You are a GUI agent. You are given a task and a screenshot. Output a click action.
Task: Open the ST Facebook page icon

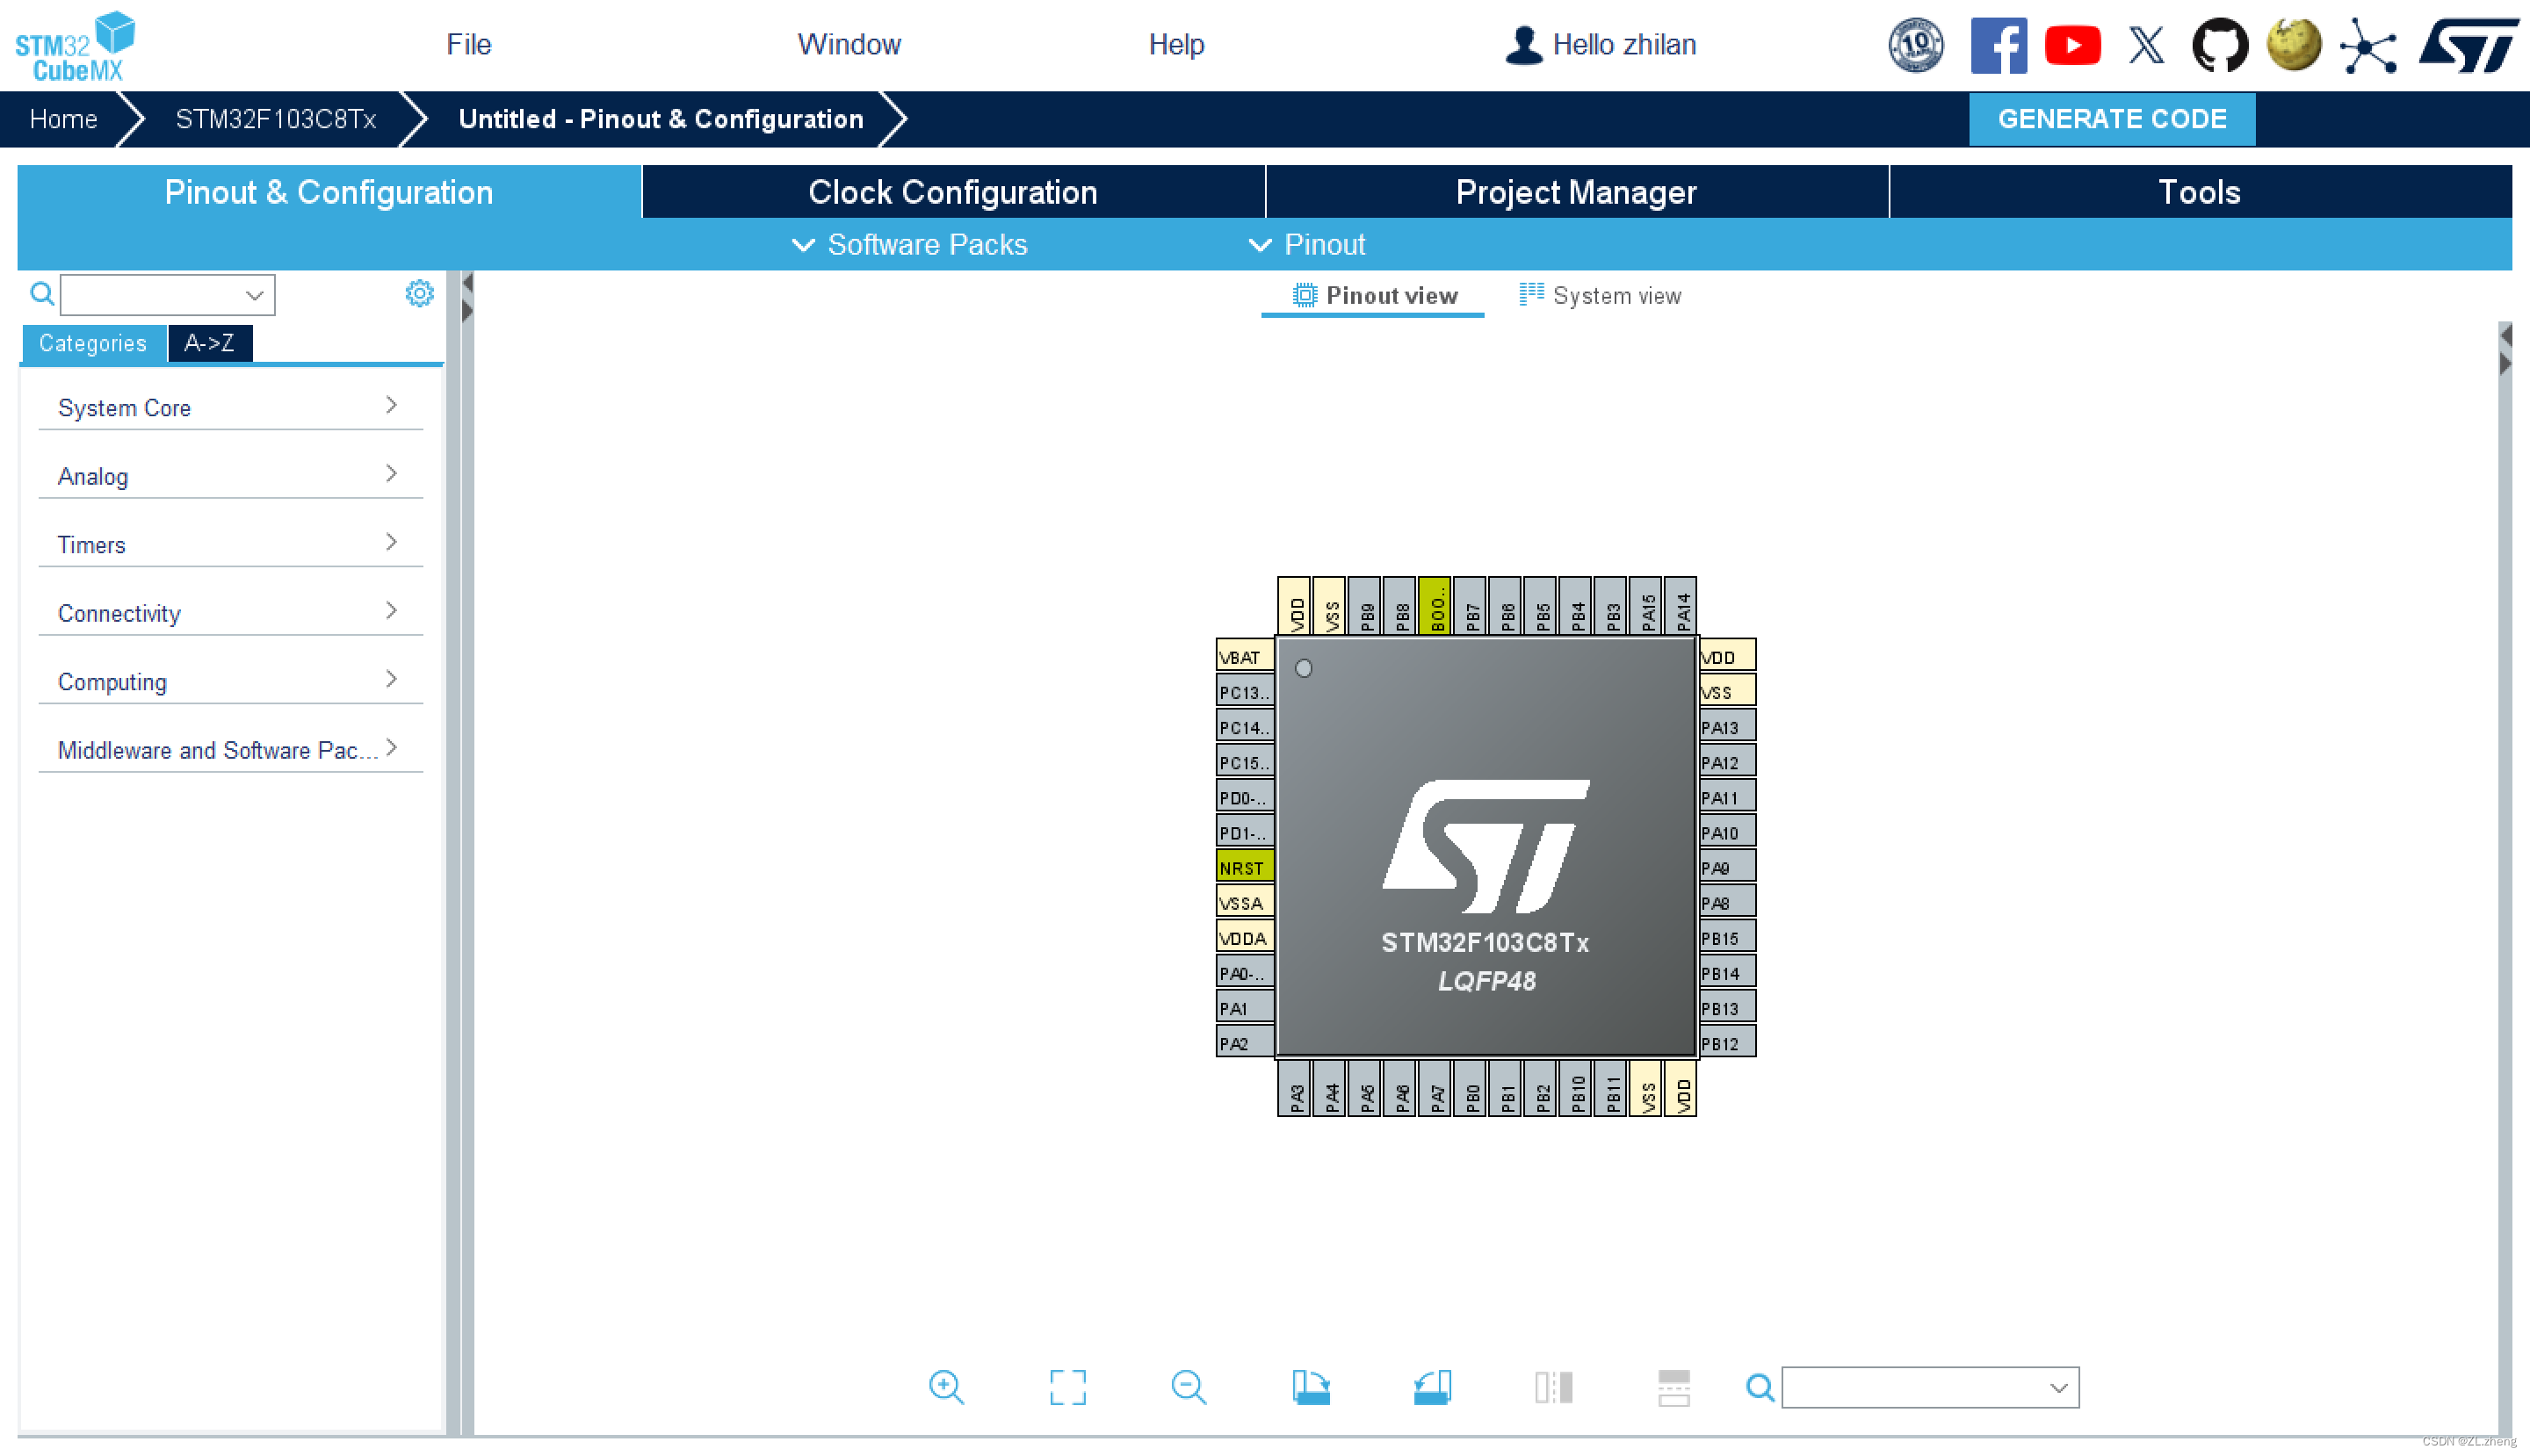tap(1998, 45)
